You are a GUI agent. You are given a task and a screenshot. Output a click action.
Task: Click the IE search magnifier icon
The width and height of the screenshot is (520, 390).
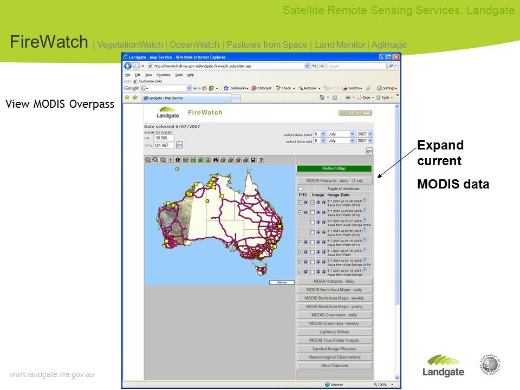[391, 66]
